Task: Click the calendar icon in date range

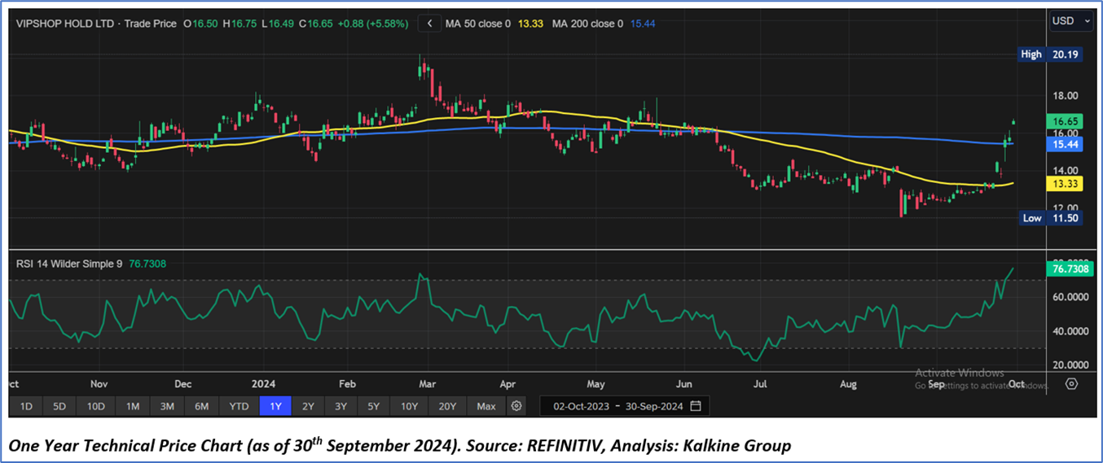Action: [695, 405]
